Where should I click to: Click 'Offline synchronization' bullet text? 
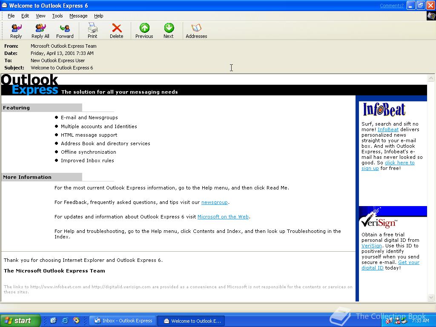click(89, 152)
